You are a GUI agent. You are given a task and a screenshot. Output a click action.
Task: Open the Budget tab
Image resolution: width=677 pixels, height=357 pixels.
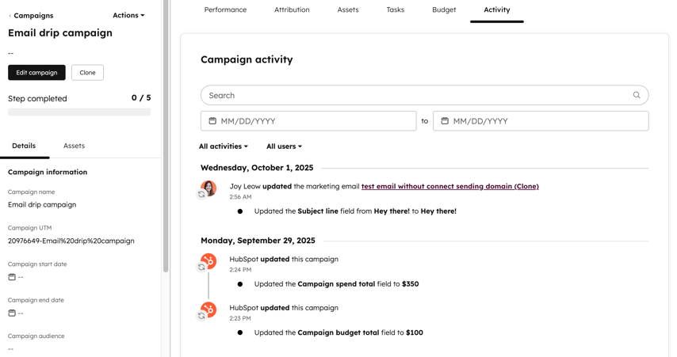tap(444, 9)
